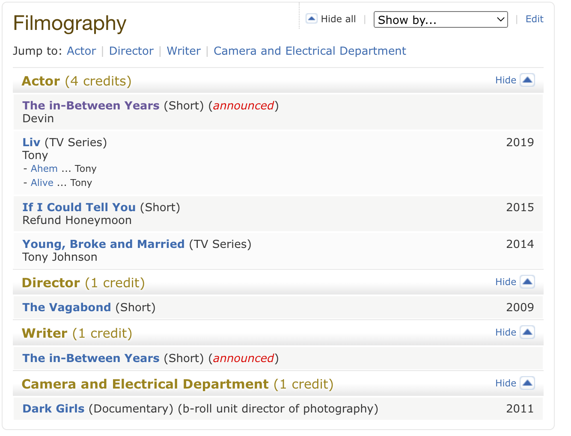571x436 pixels.
Task: Open The in-Between Years under Actor
Action: (91, 106)
